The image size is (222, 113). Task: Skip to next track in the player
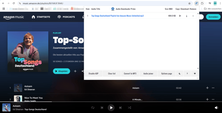coord(120,108)
